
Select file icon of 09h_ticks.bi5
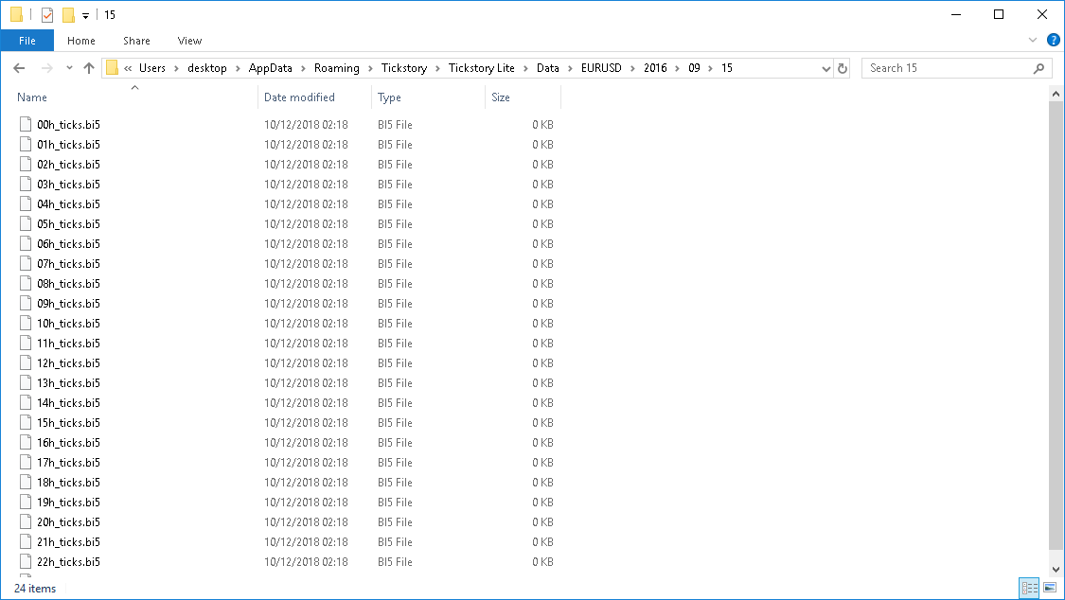click(x=26, y=303)
